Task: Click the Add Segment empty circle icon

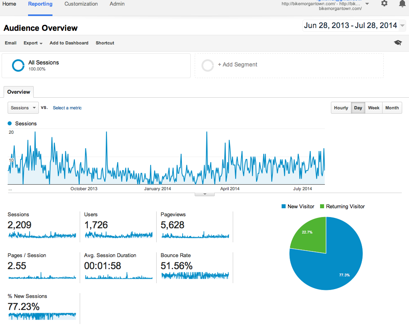Action: pos(208,65)
